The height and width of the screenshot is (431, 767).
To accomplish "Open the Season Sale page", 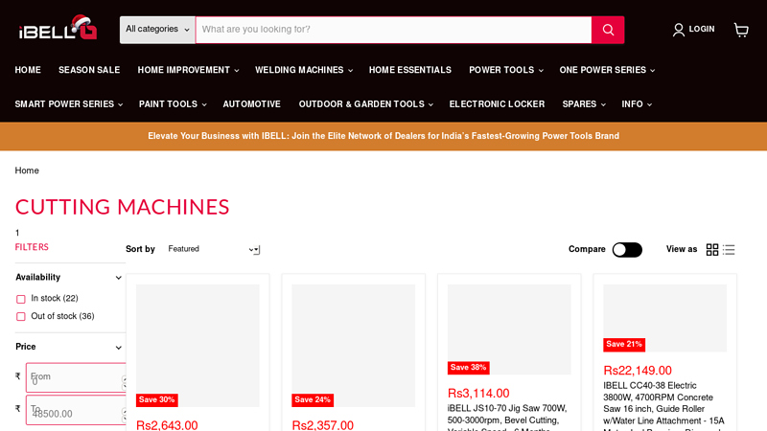I will point(89,70).
